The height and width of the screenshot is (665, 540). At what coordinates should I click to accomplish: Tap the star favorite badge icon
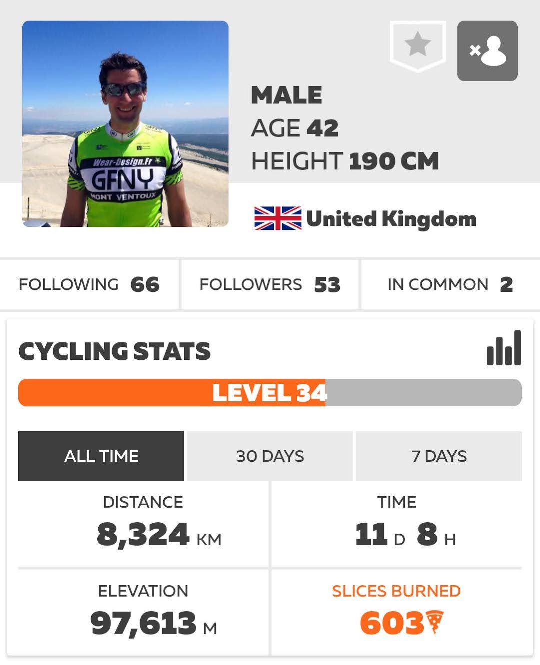click(418, 46)
